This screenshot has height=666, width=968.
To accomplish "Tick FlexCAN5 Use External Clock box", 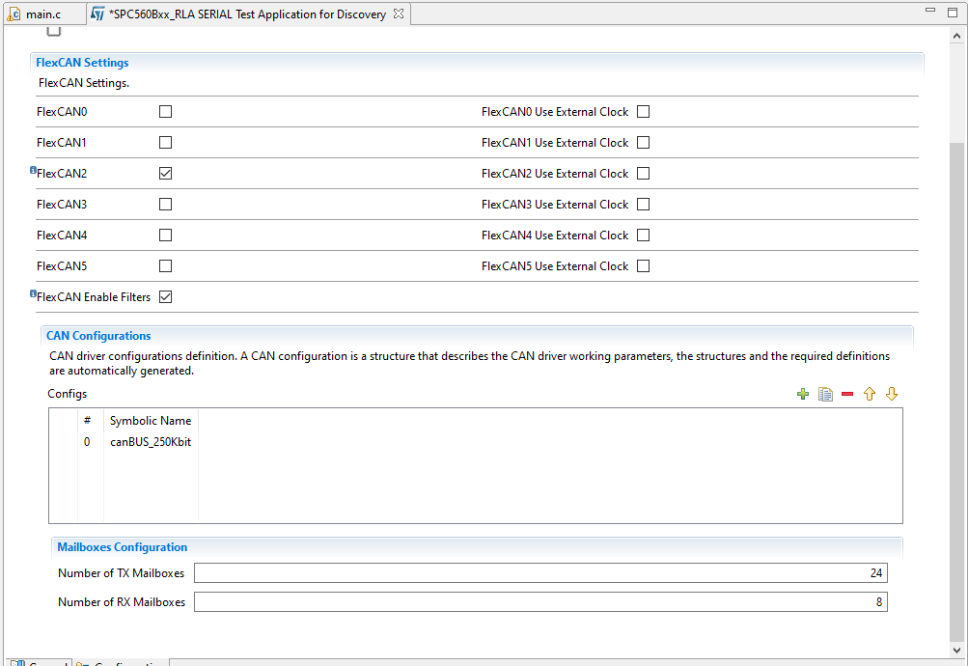I will (x=643, y=266).
